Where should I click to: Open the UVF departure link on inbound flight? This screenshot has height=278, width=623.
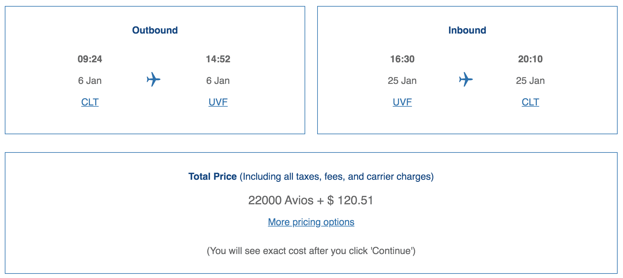[402, 102]
